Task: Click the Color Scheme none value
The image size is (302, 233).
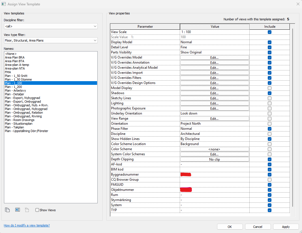Action: (214, 149)
